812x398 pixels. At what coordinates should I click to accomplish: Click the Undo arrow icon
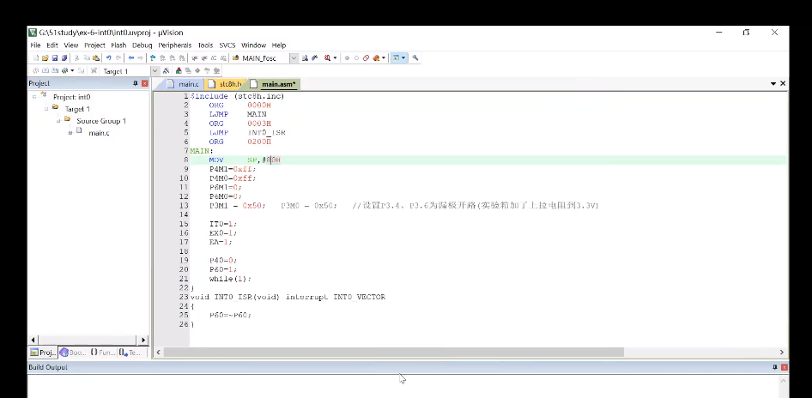[x=109, y=58]
